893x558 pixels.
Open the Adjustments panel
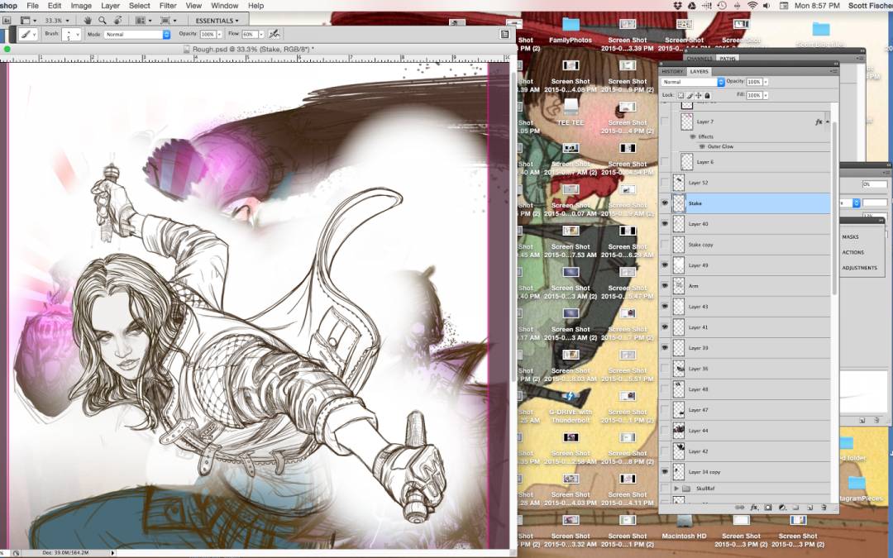860,268
